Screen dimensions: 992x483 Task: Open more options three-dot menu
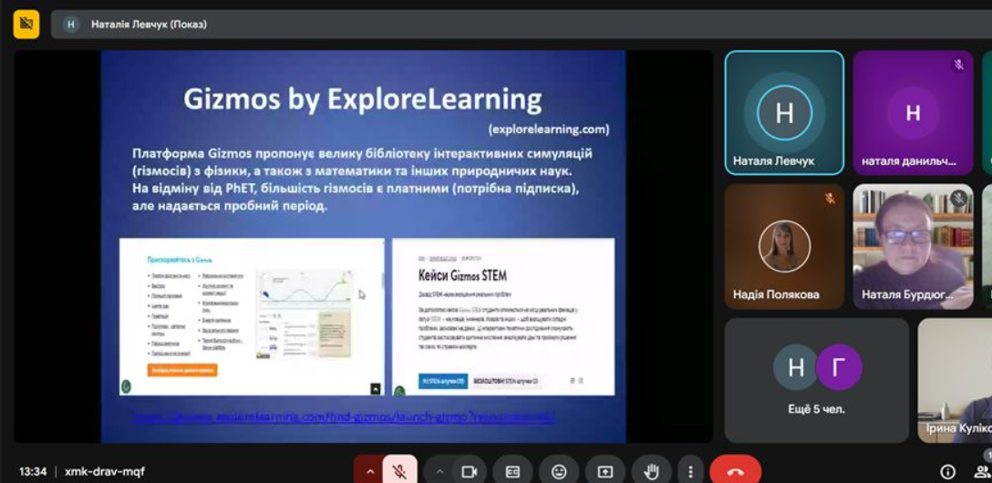690,472
